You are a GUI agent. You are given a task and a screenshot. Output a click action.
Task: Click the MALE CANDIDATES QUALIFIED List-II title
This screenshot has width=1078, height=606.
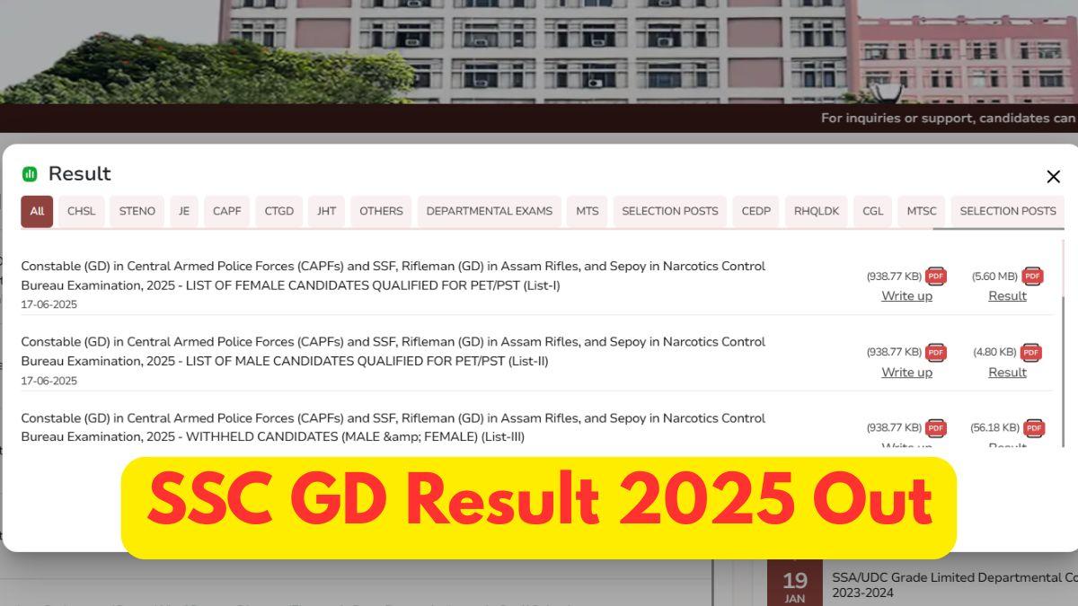pos(393,352)
